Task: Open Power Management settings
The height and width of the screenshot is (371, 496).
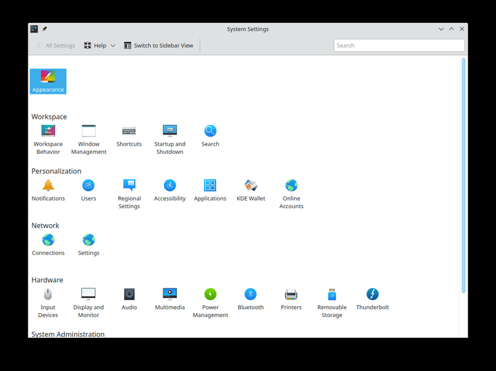Action: [x=210, y=303]
